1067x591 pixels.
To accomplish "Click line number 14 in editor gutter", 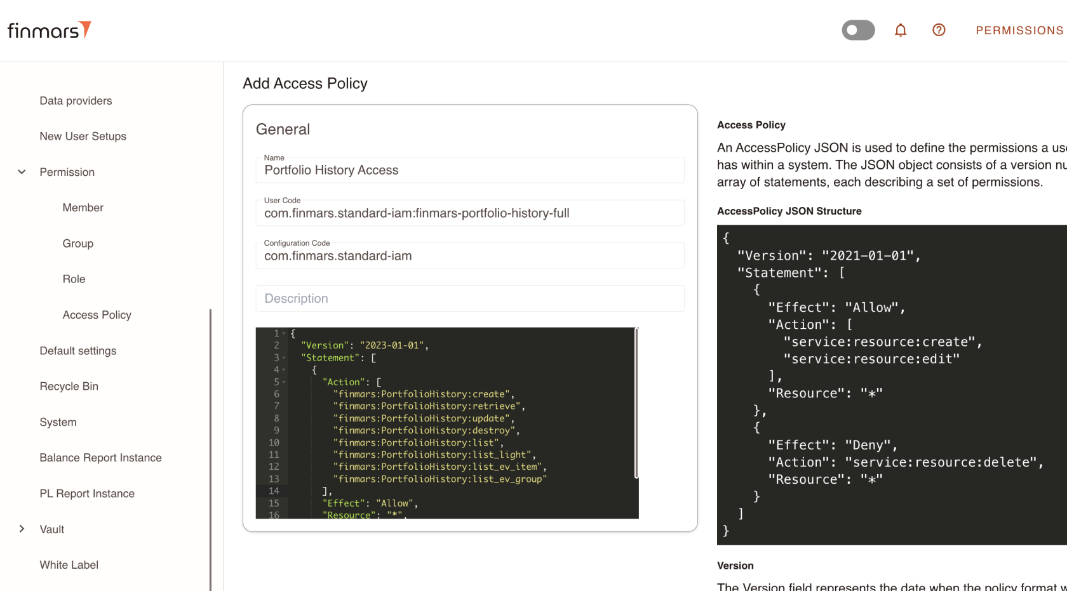I will pos(274,491).
